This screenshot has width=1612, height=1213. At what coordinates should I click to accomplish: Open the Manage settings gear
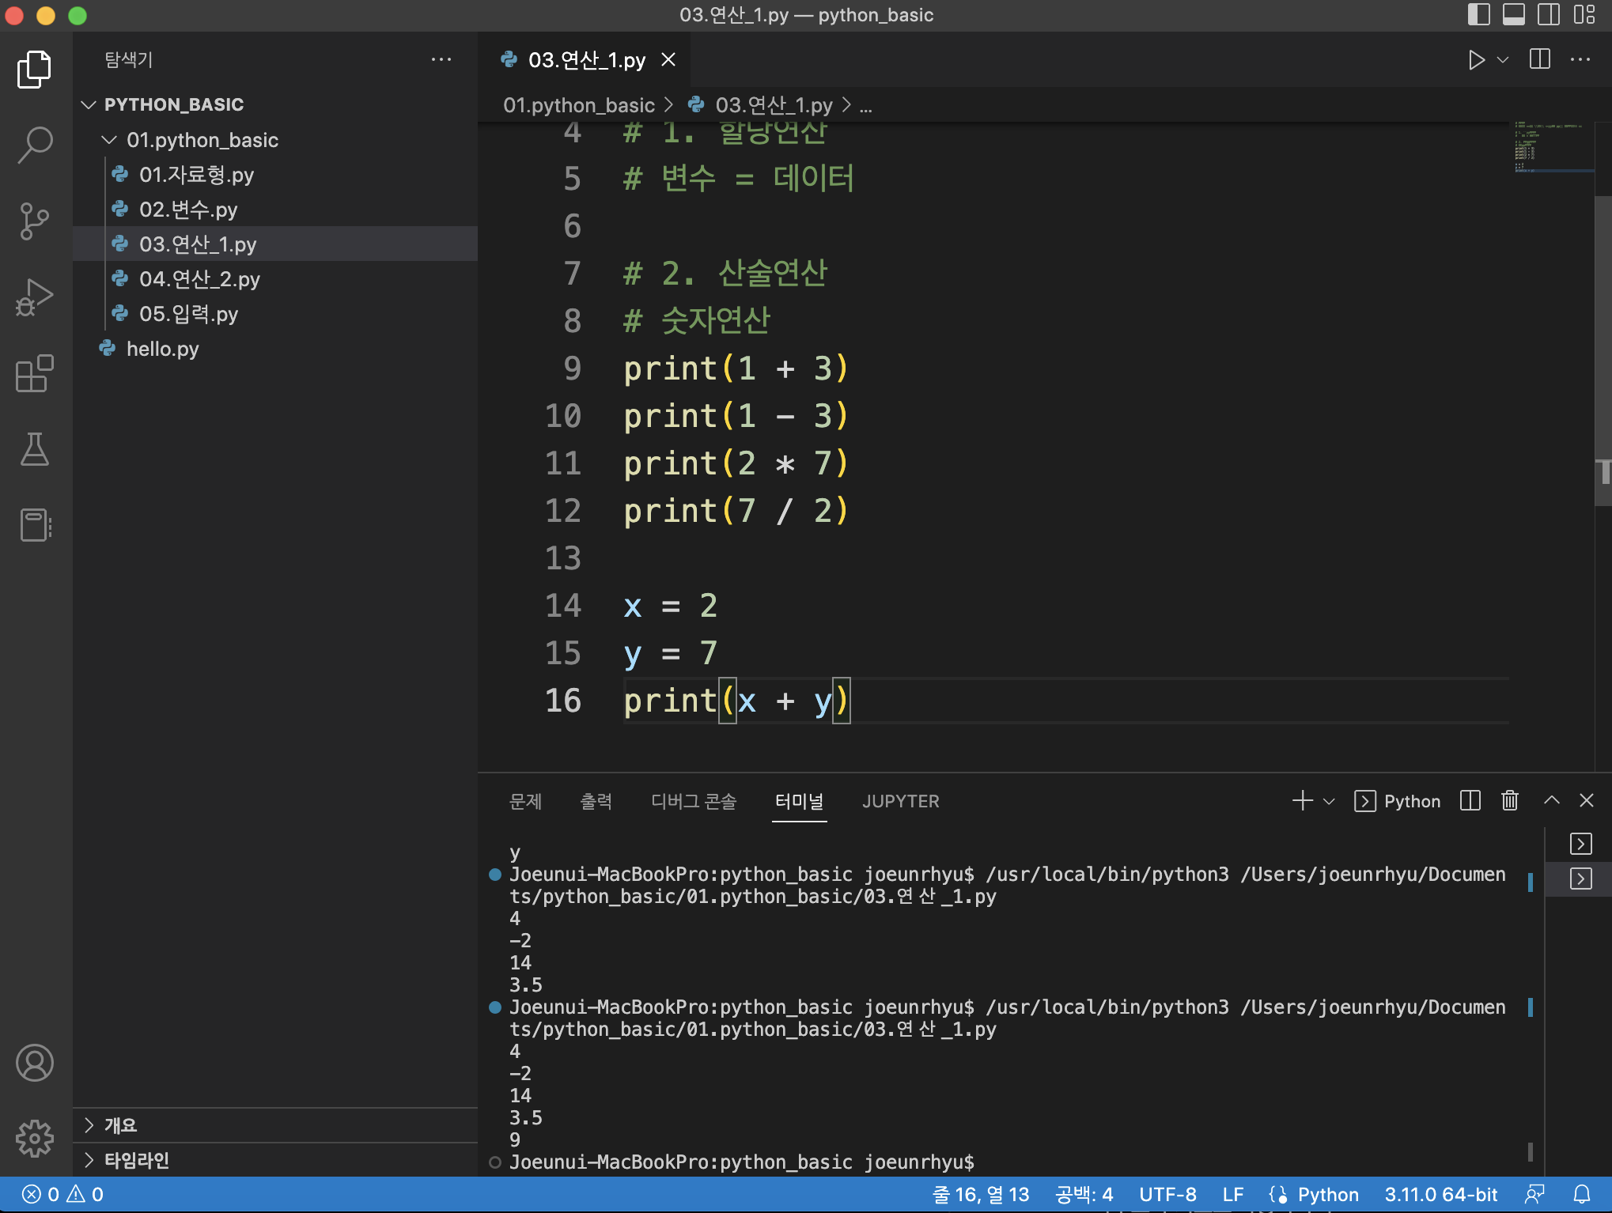tap(35, 1139)
